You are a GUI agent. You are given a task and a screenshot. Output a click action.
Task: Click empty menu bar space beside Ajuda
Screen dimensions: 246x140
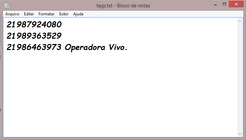pyautogui.click(x=163, y=14)
